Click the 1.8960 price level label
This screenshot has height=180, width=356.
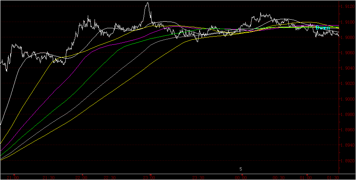[348, 130]
